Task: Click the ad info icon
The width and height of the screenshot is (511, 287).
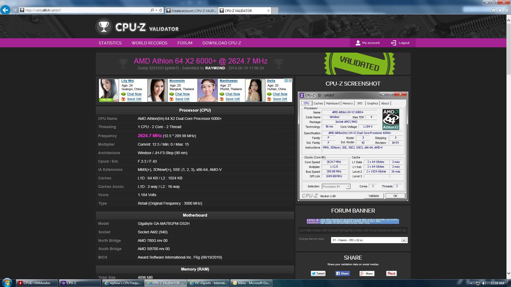Action: click(286, 81)
